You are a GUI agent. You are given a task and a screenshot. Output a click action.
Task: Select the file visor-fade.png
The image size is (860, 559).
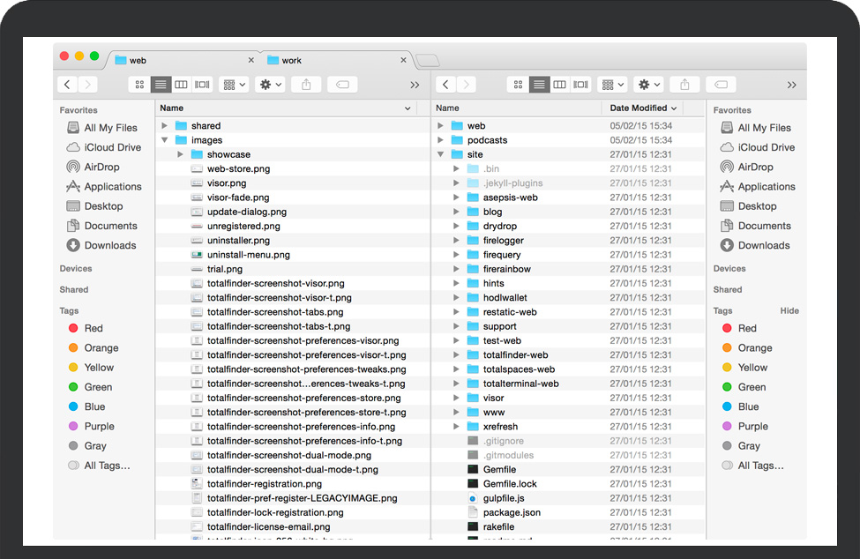238,198
